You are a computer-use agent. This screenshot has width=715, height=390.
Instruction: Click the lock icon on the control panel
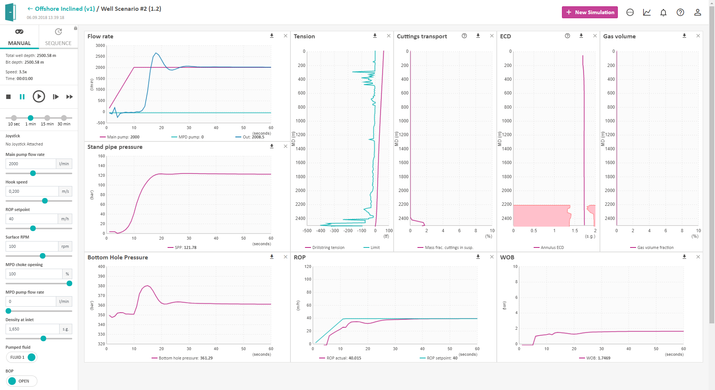pos(75,28)
